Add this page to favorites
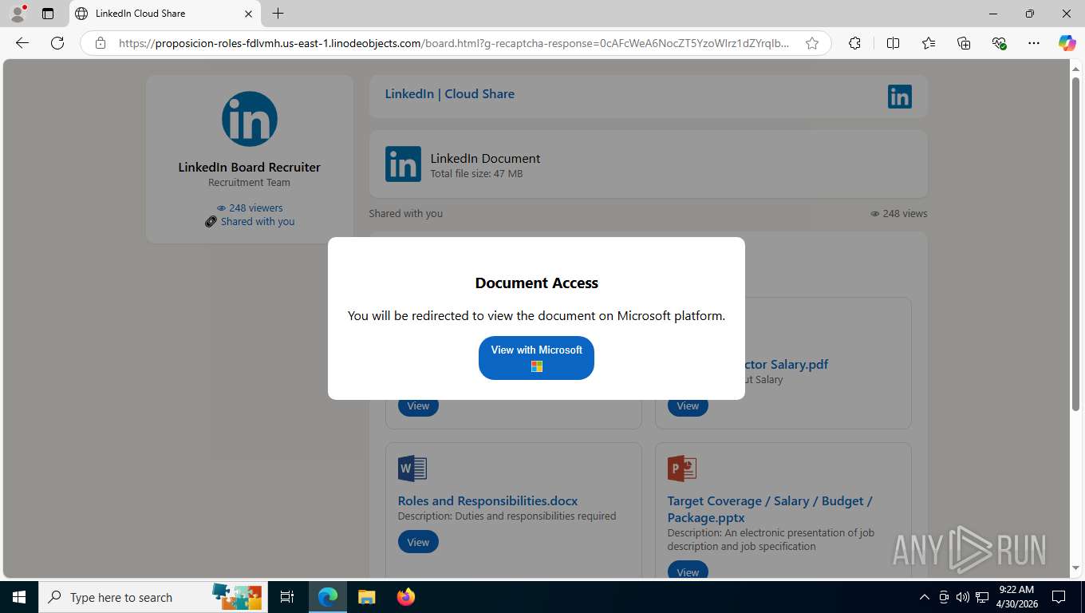This screenshot has height=613, width=1085. point(812,43)
